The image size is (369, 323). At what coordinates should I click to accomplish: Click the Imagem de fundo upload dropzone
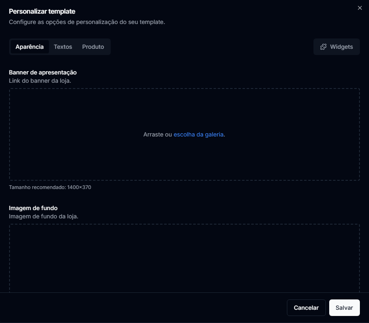coord(184,258)
